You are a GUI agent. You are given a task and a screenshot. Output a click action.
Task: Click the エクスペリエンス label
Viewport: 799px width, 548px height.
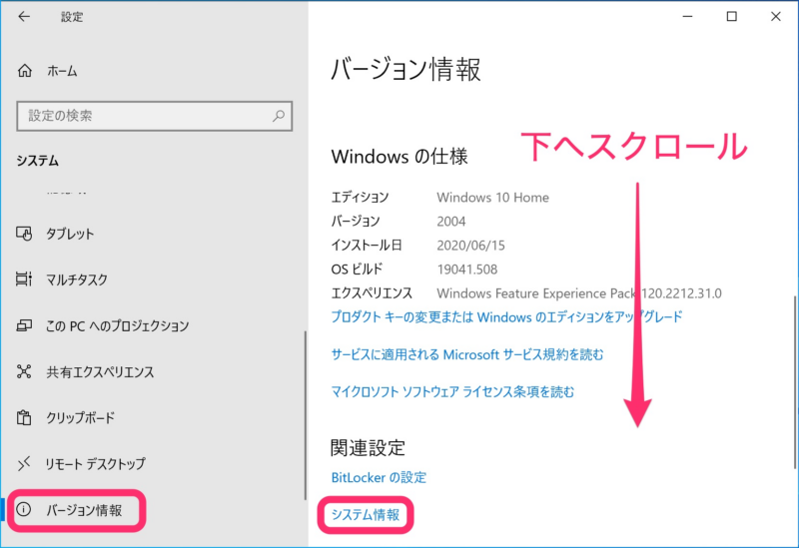tap(372, 293)
